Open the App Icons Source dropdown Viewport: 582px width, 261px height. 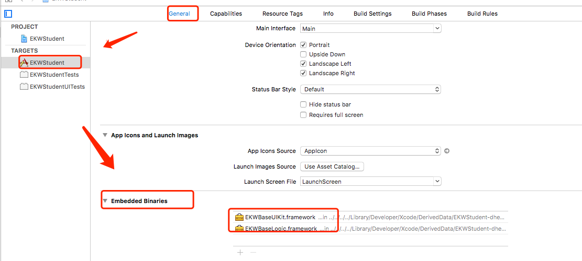click(x=370, y=151)
